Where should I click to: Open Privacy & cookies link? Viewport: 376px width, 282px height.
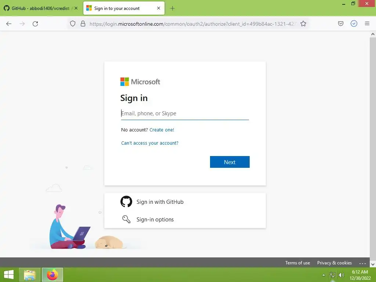point(334,263)
